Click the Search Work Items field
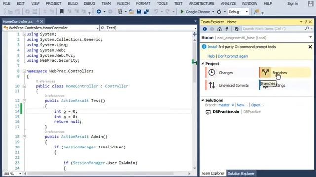316x177 pixels. 273,29
